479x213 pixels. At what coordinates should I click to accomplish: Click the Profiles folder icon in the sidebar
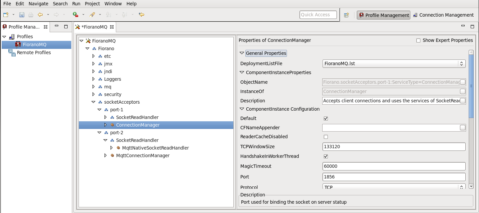coord(12,37)
